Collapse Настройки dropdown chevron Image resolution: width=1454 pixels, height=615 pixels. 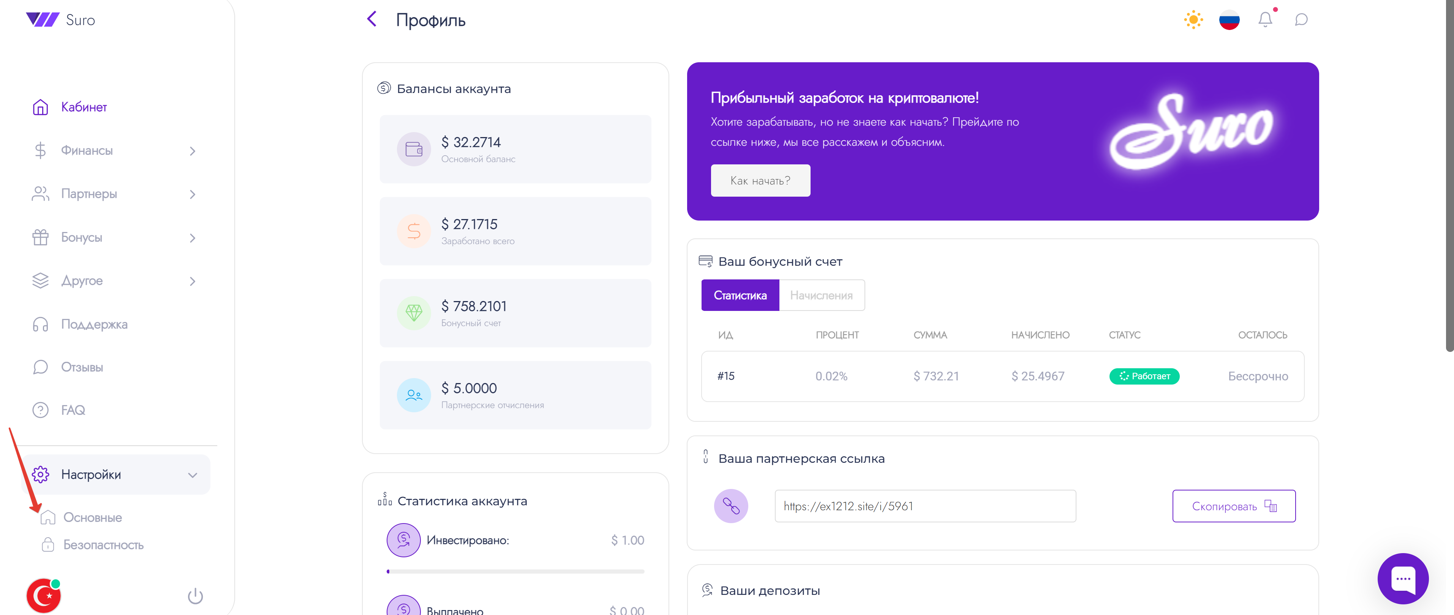pyautogui.click(x=193, y=475)
